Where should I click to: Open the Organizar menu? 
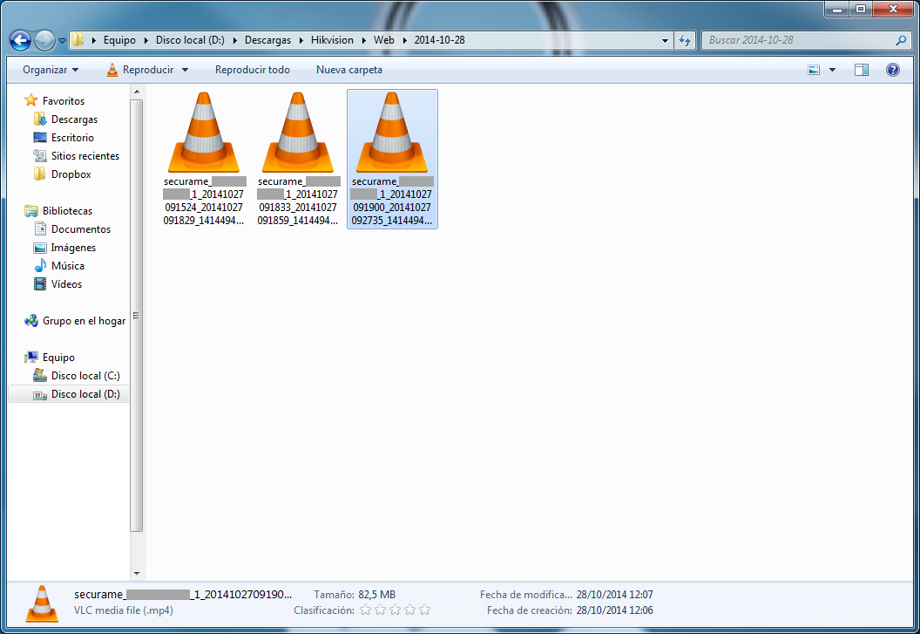51,70
